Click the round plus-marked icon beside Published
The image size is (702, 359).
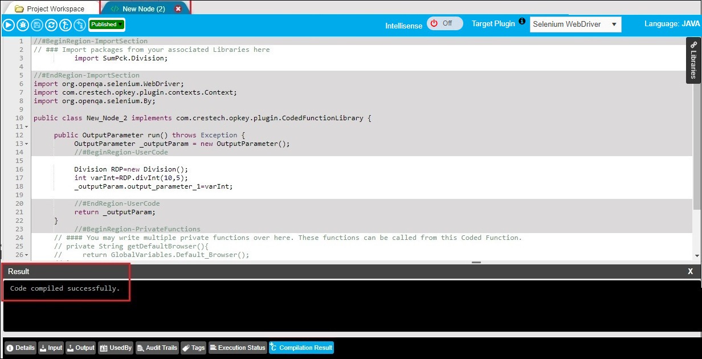pos(80,25)
